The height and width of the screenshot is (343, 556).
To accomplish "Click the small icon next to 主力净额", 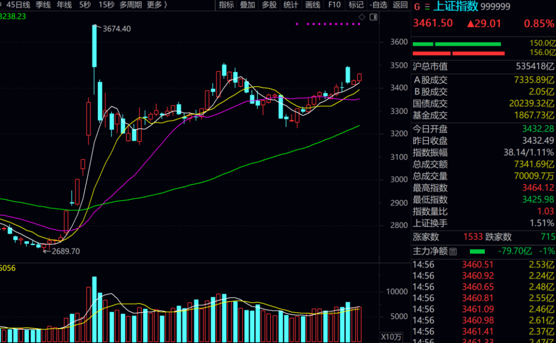I will pos(453,252).
